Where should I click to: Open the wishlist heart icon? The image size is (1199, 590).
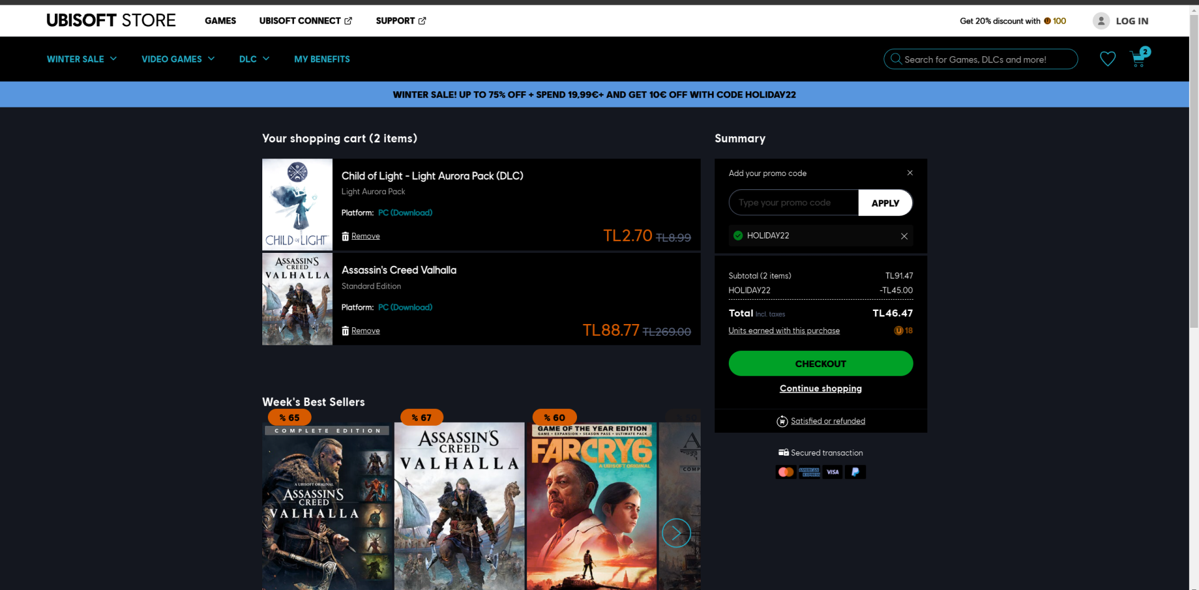(1107, 59)
